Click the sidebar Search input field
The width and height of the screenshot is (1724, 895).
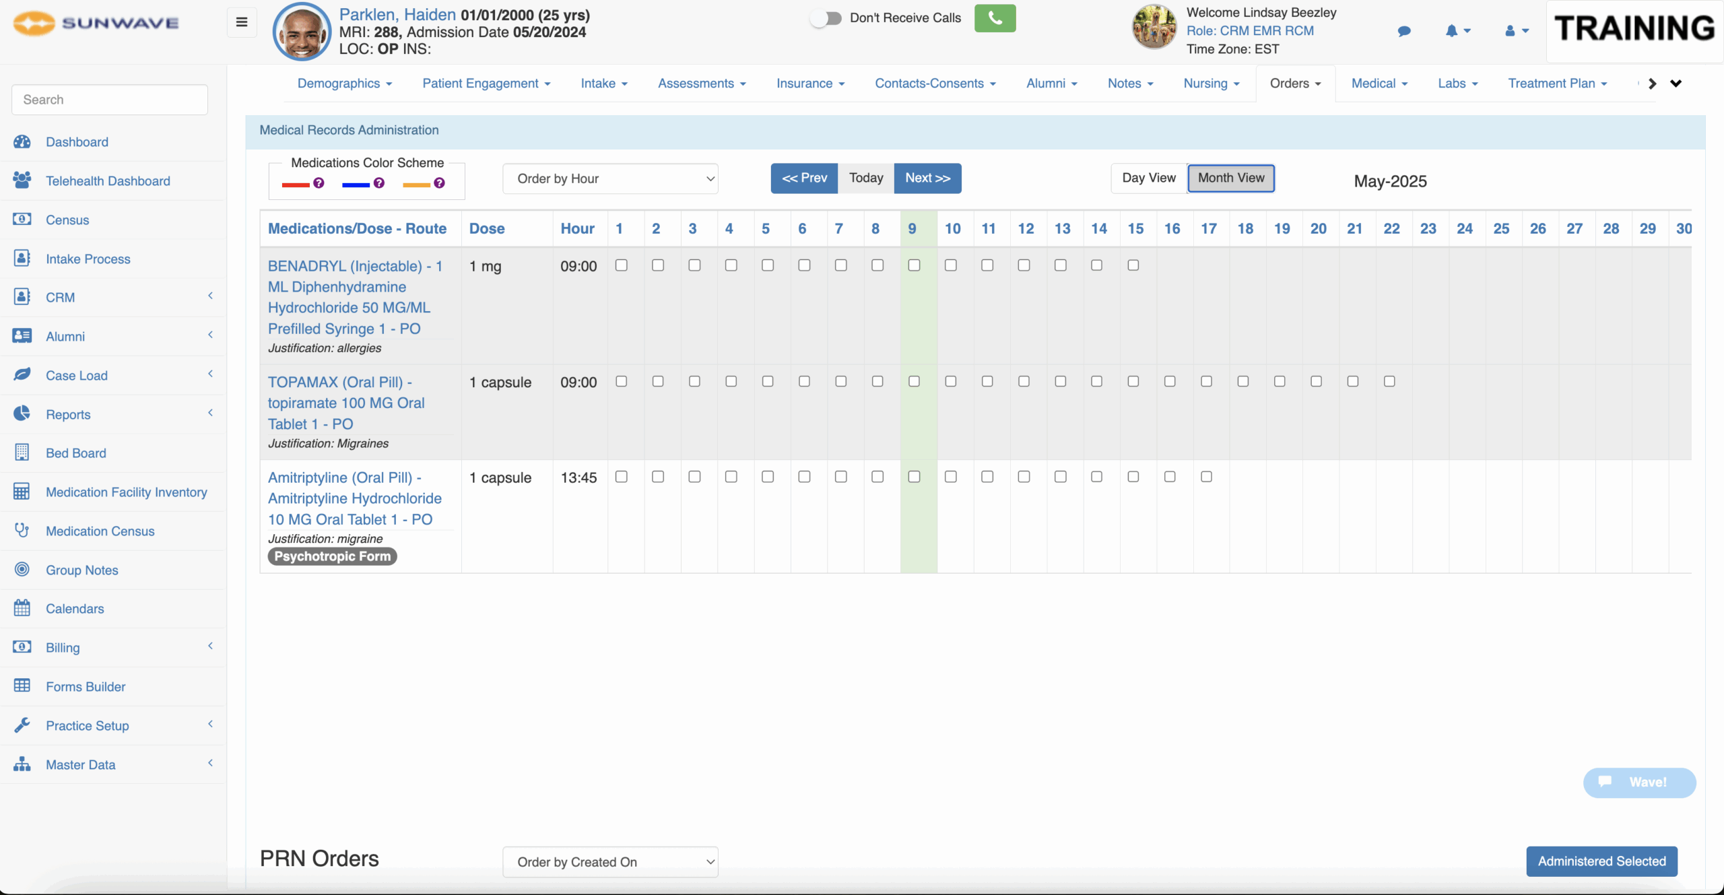(x=110, y=100)
